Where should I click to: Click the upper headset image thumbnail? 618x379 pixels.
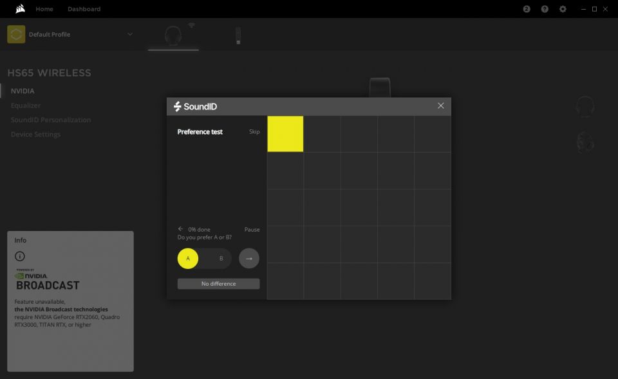click(x=585, y=106)
